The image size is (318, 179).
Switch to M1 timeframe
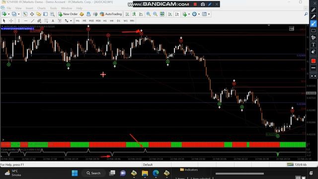click(78, 21)
